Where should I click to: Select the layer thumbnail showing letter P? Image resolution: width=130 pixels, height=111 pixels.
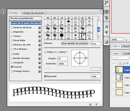[119, 77]
